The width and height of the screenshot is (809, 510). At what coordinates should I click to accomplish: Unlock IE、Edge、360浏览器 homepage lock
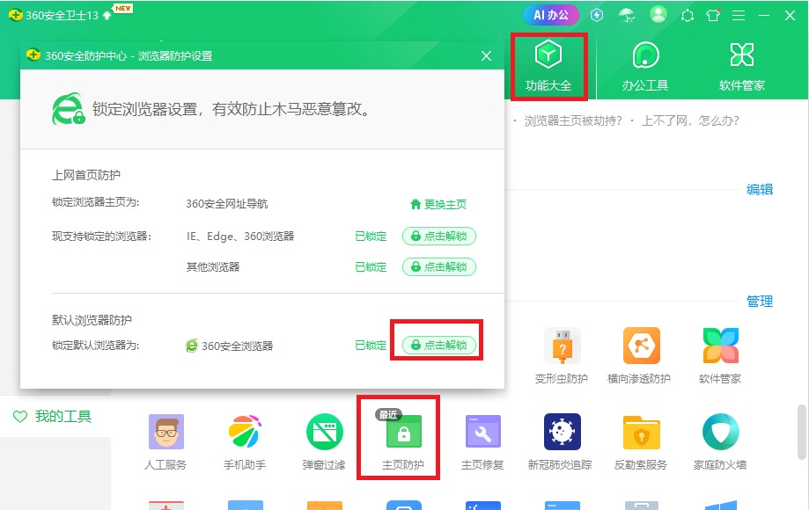[x=438, y=236]
